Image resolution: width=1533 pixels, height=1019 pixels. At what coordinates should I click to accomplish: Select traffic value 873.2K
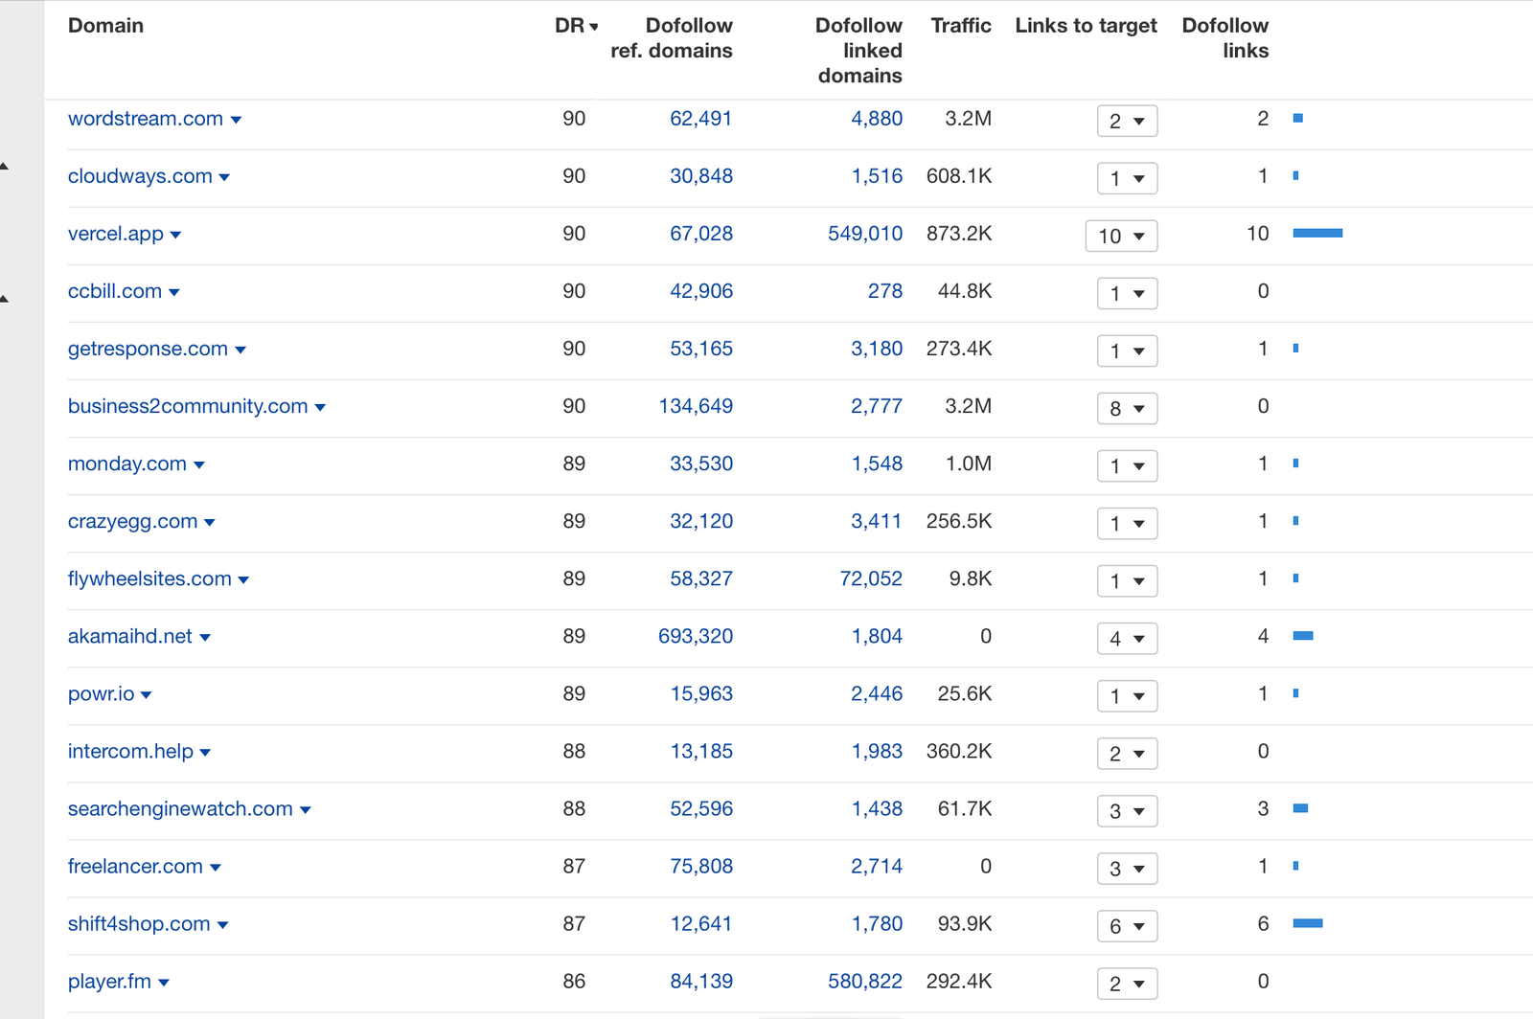959,234
